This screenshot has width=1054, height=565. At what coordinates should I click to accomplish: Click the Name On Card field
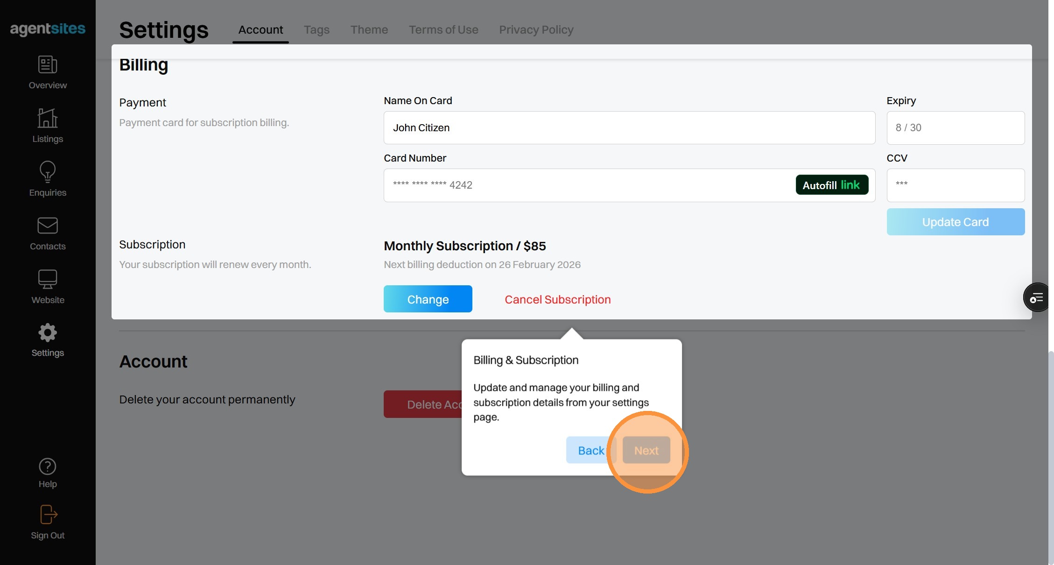click(629, 128)
